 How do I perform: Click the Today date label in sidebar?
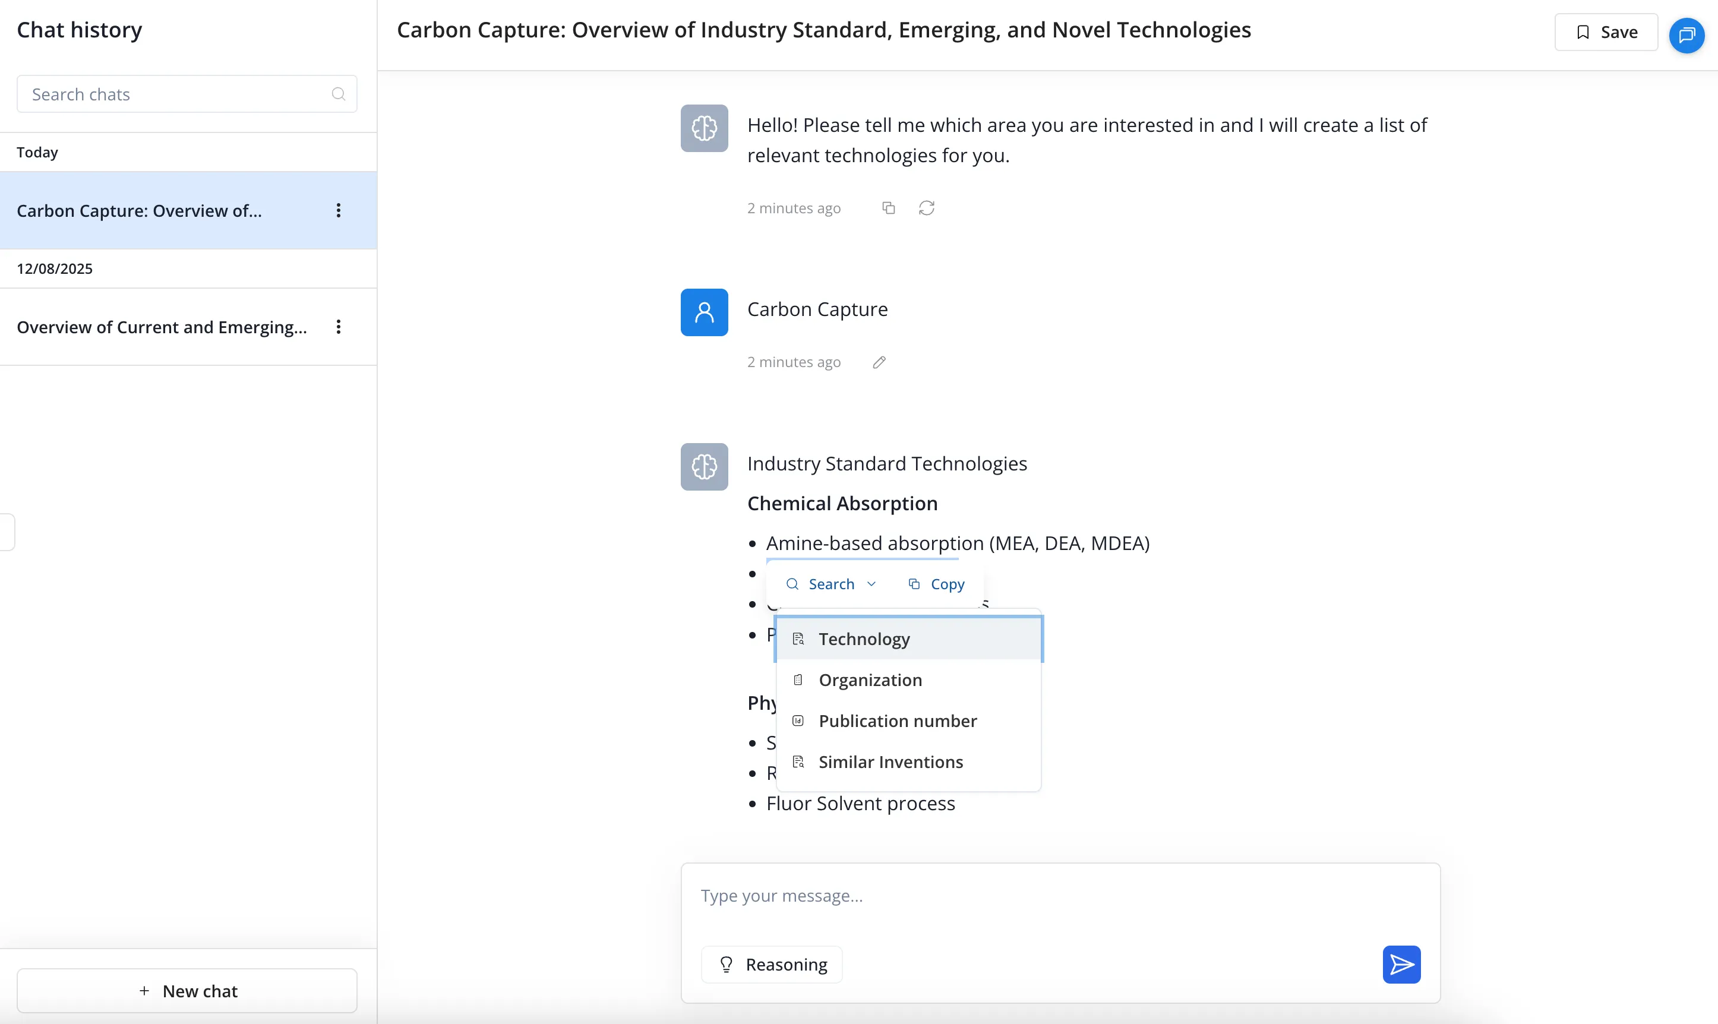point(37,153)
